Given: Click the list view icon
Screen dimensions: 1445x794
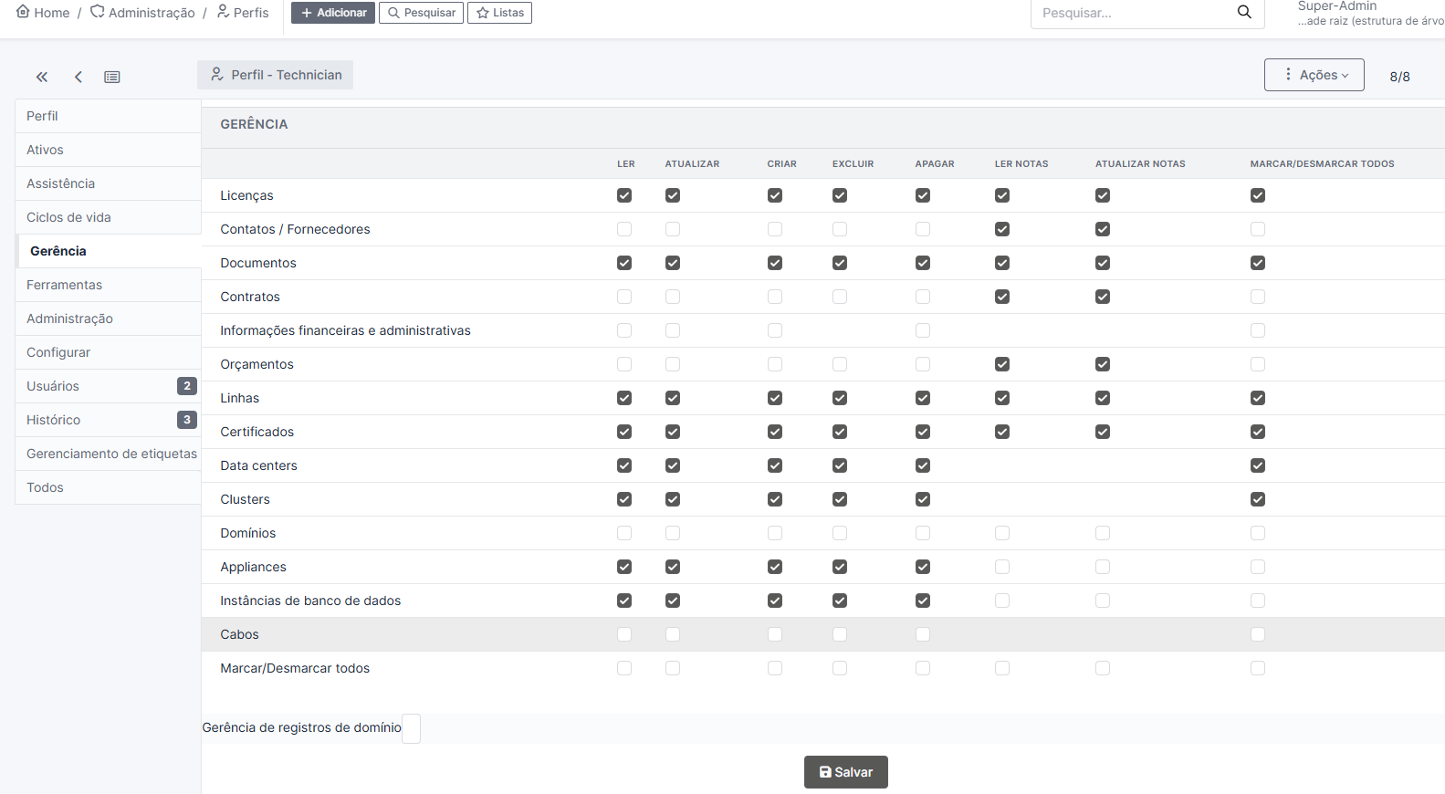Looking at the screenshot, I should tap(112, 77).
